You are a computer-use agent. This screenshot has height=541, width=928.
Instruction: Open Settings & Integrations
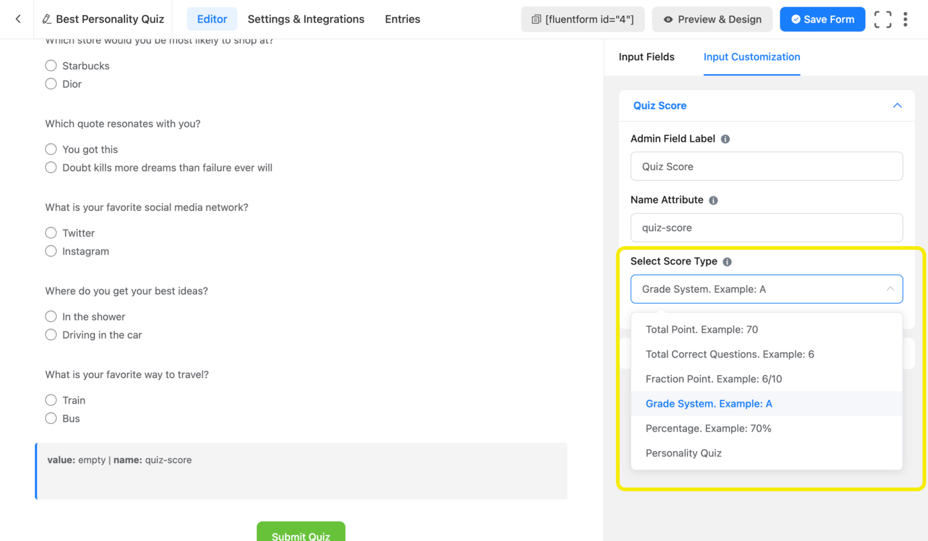click(306, 19)
